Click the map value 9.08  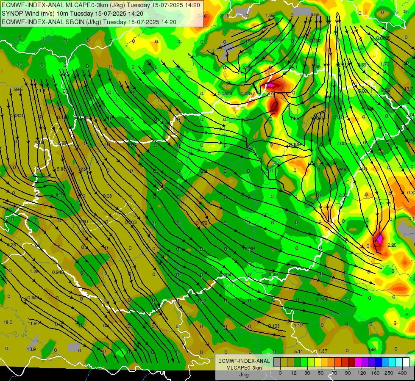[x=107, y=196]
